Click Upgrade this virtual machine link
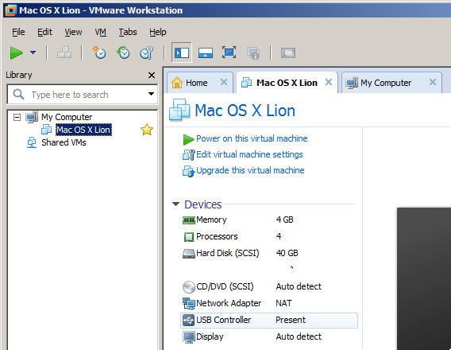Viewport: 451px width, 350px height. pyautogui.click(x=250, y=170)
